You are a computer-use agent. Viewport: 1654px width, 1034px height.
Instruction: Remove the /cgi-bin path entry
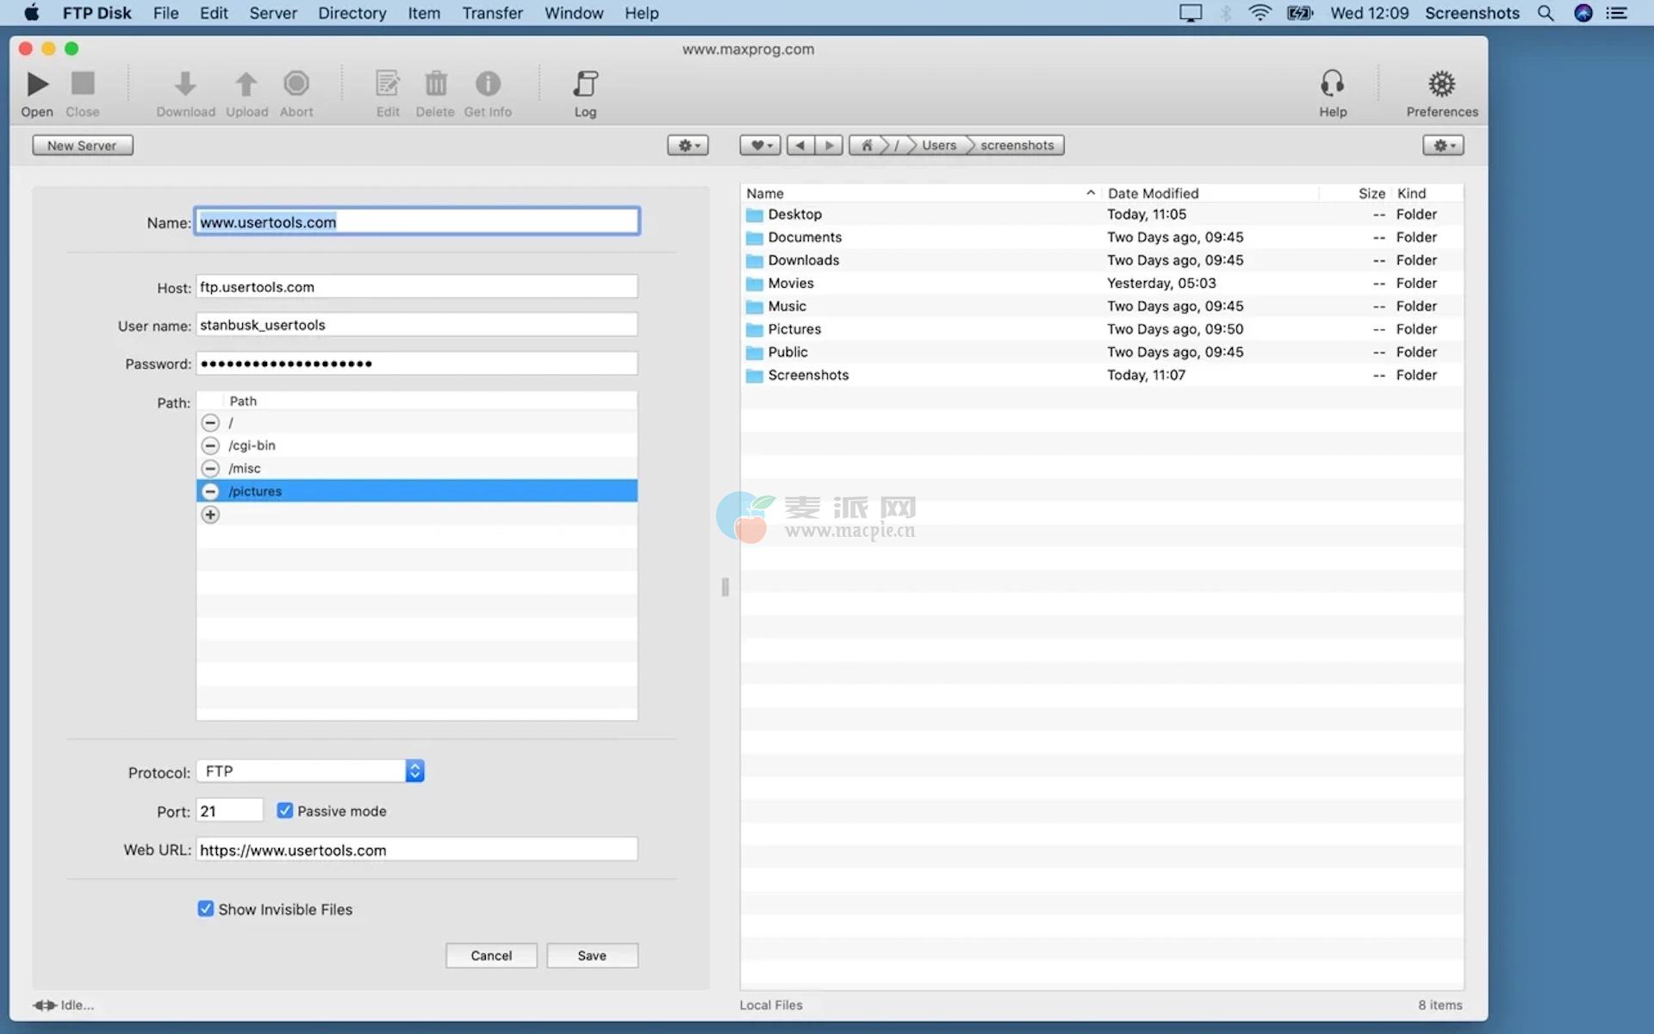pyautogui.click(x=210, y=445)
